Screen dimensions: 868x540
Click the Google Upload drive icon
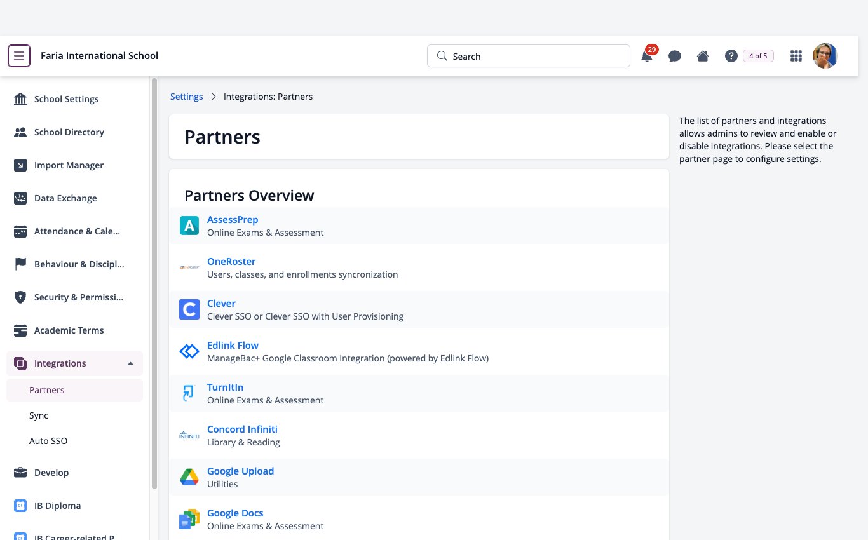[189, 477]
